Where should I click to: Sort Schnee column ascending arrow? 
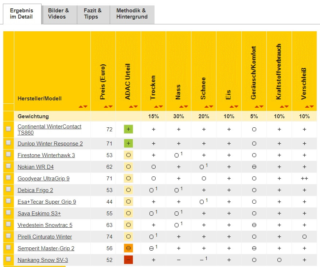click(x=207, y=107)
